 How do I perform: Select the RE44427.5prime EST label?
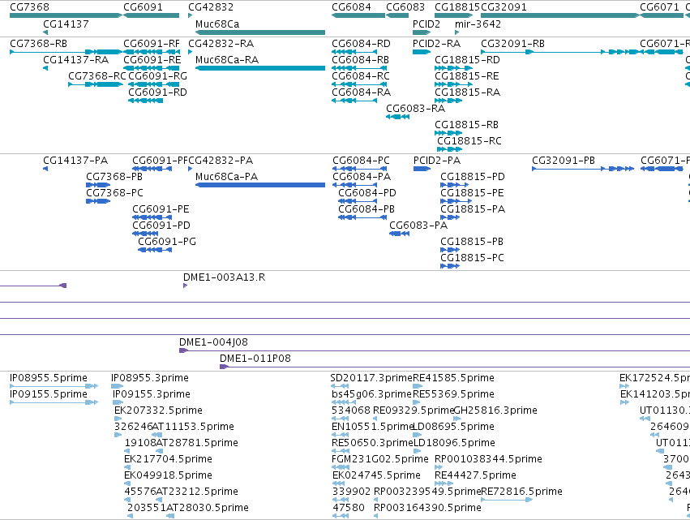click(475, 475)
